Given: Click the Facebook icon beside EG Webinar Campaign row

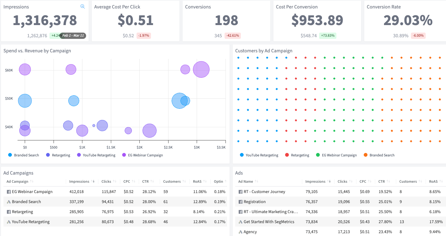Looking at the screenshot, I should coord(9,192).
